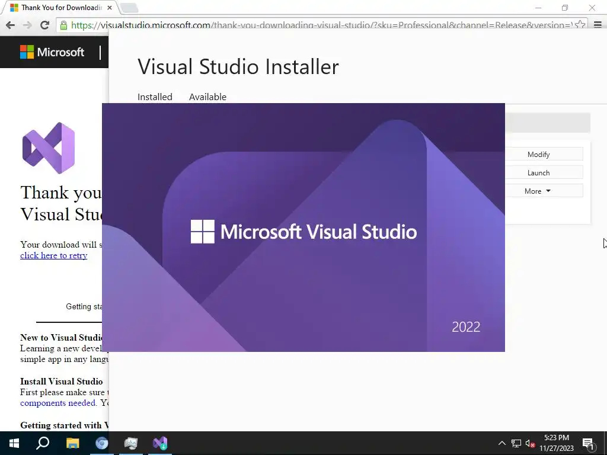Open Windows search from the taskbar
This screenshot has width=607, height=455.
(43, 443)
